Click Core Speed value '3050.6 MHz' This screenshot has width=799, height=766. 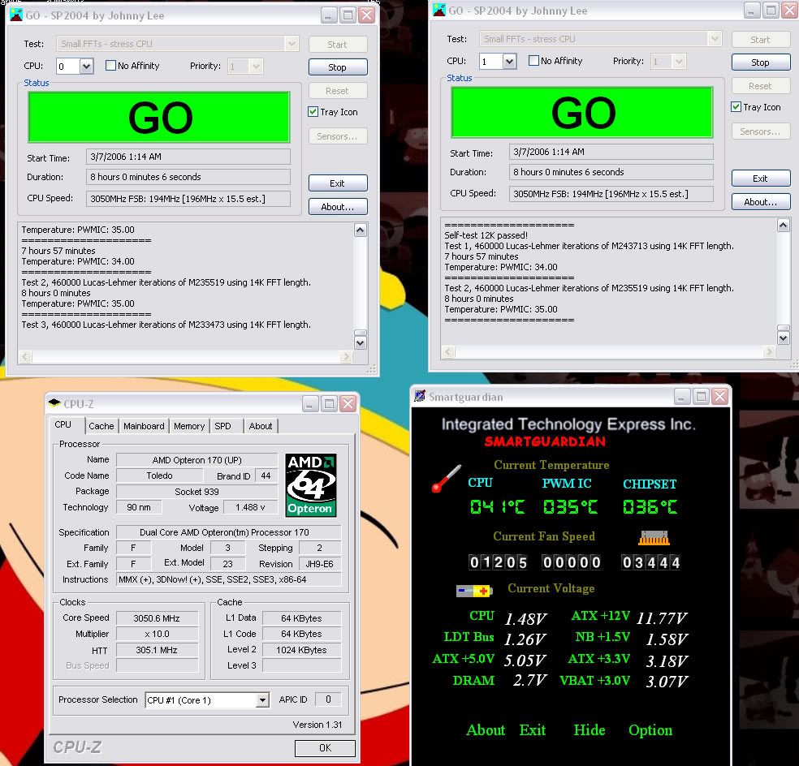click(157, 618)
